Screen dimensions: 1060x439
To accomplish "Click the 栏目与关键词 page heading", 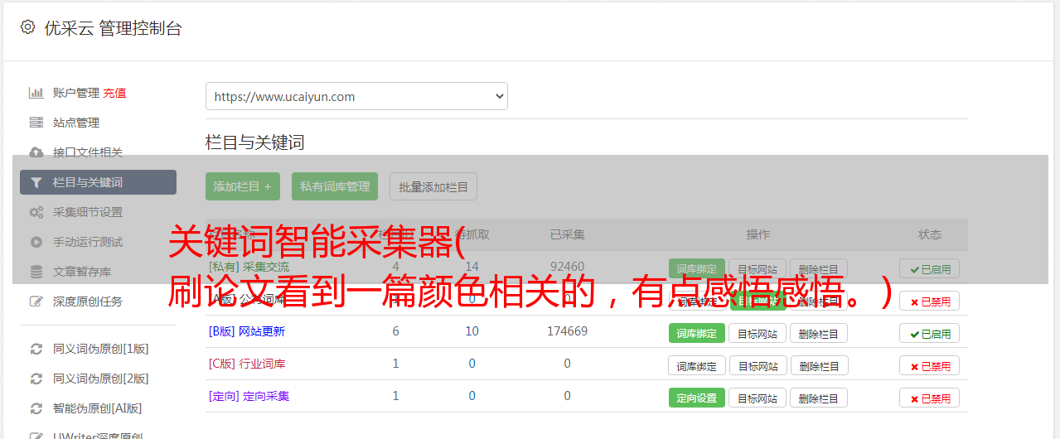I will coord(255,142).
